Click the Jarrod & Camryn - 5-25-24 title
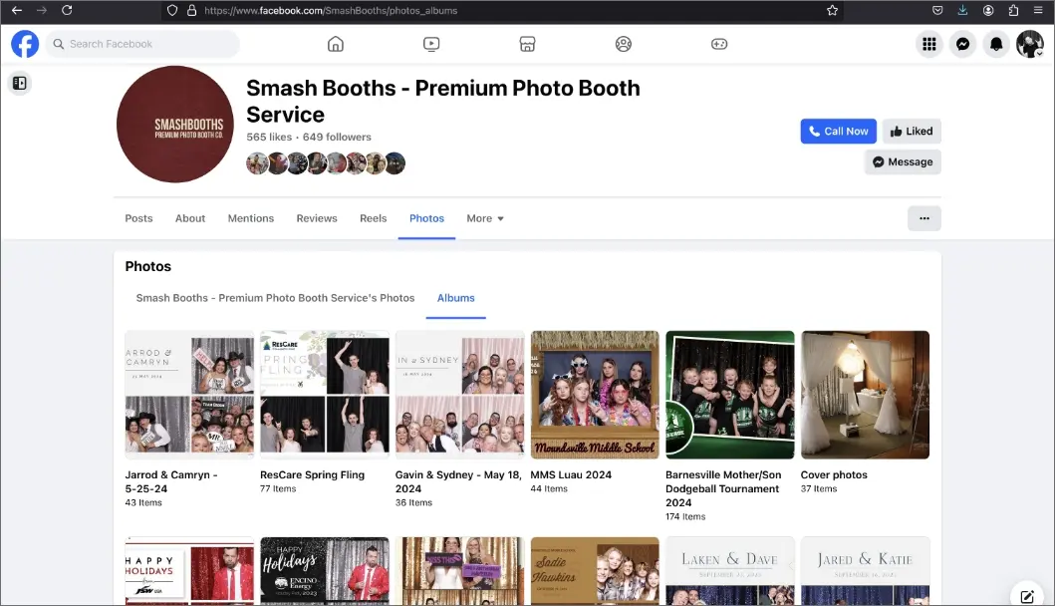Image resolution: width=1055 pixels, height=606 pixels. tap(171, 481)
